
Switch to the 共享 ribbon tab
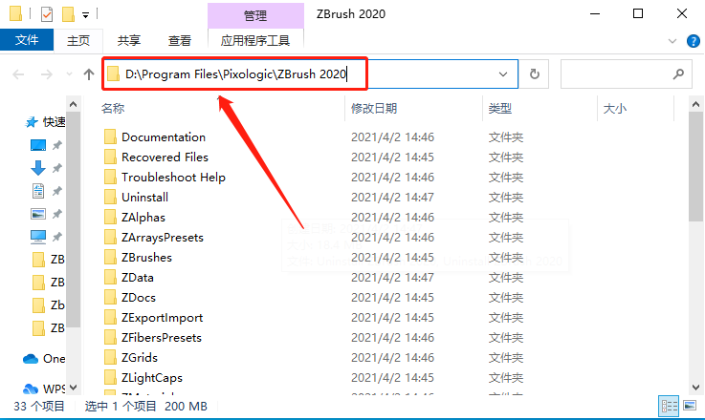[129, 40]
